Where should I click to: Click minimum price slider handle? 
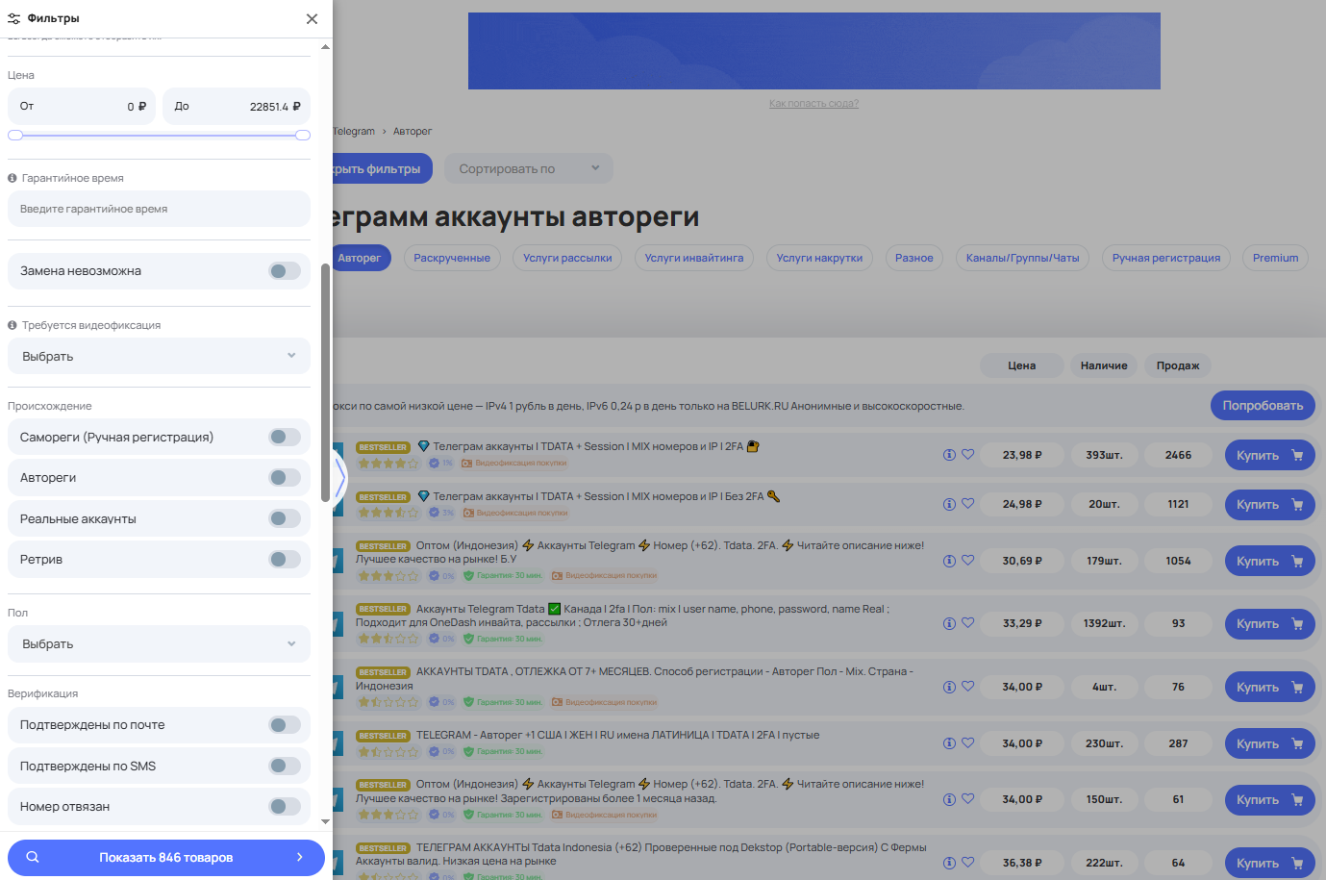coord(15,136)
